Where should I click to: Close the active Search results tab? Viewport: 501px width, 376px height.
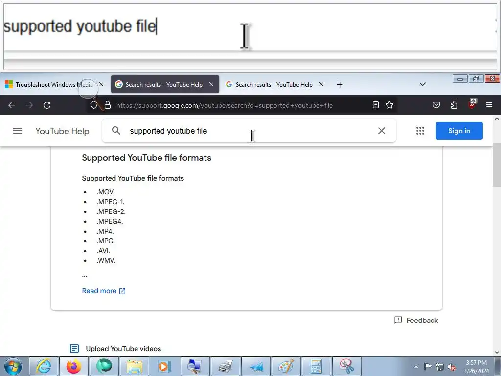(211, 84)
